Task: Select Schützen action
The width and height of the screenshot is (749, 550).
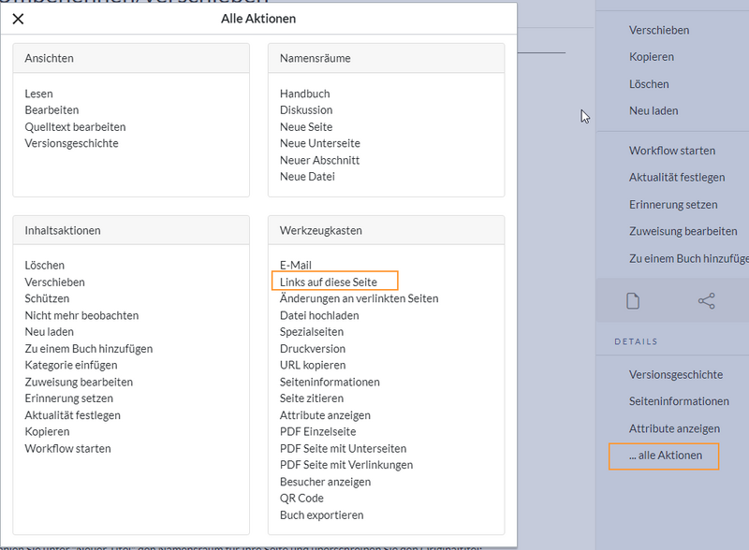Action: 47,298
